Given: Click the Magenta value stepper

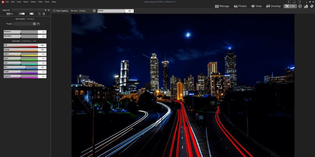Looking at the screenshot, I should click(x=45, y=76).
